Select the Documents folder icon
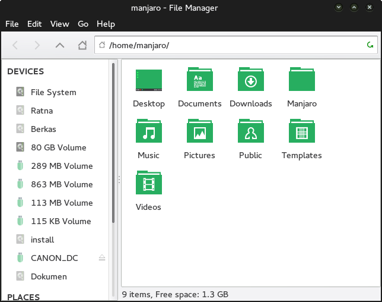This screenshot has width=382, height=302. (x=200, y=79)
